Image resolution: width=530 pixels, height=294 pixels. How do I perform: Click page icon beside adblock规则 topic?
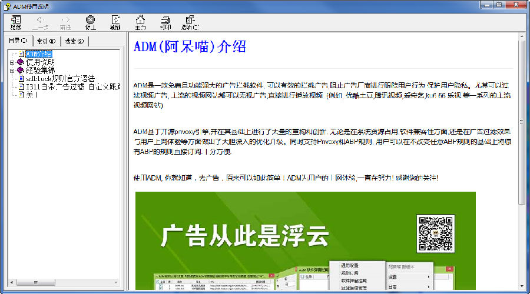[x=21, y=78]
